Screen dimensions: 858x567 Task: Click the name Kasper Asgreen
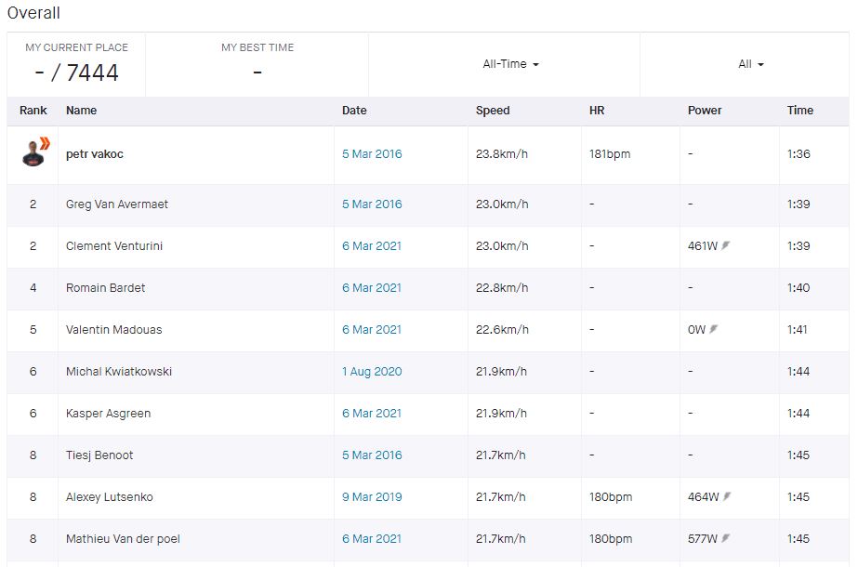coord(109,414)
